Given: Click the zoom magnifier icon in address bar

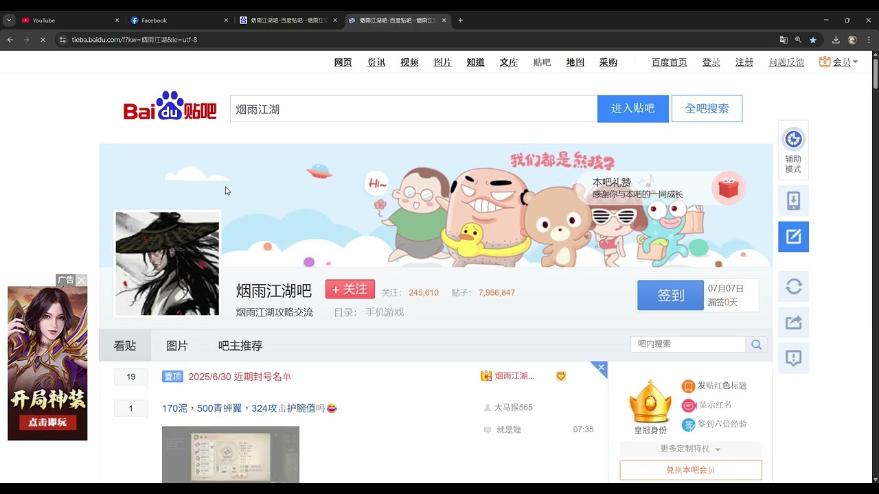Looking at the screenshot, I should (x=798, y=40).
